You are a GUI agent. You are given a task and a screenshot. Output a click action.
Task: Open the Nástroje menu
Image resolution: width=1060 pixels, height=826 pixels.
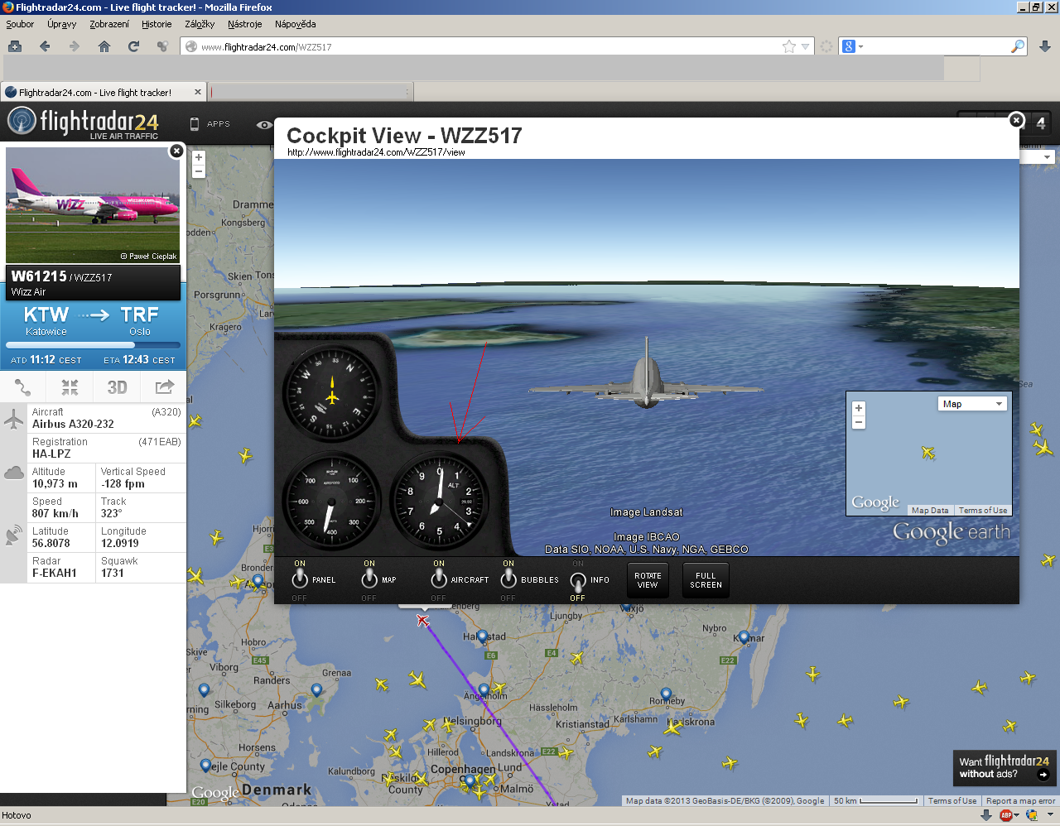[245, 24]
